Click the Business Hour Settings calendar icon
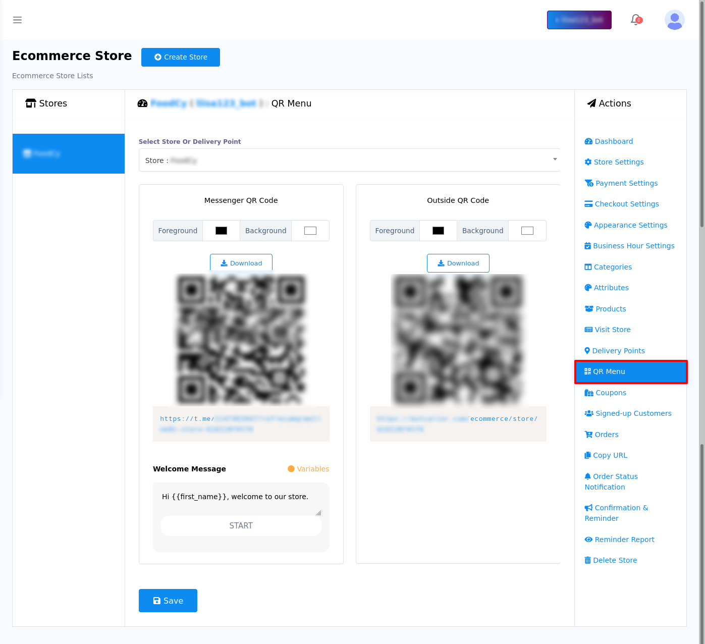 point(587,246)
